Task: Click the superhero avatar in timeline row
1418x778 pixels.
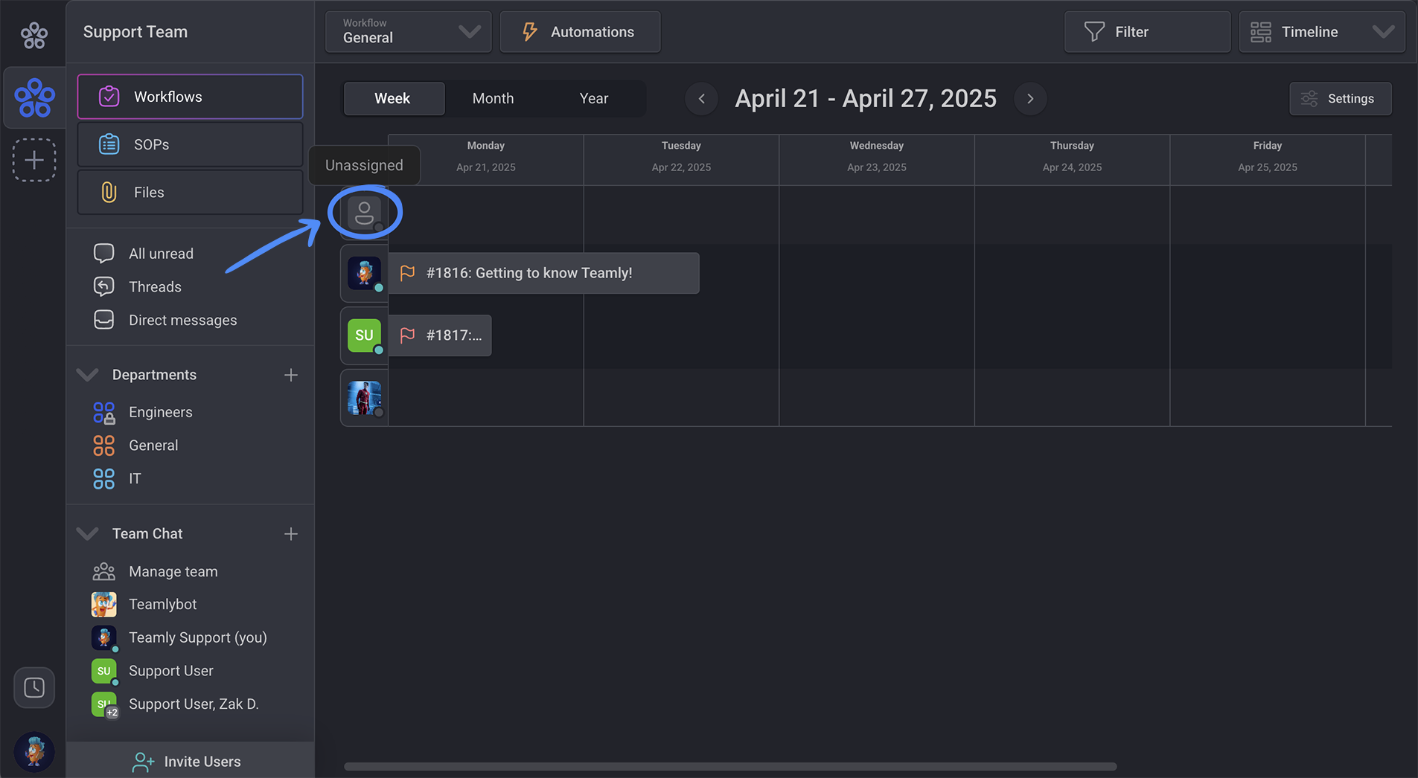Action: 364,398
